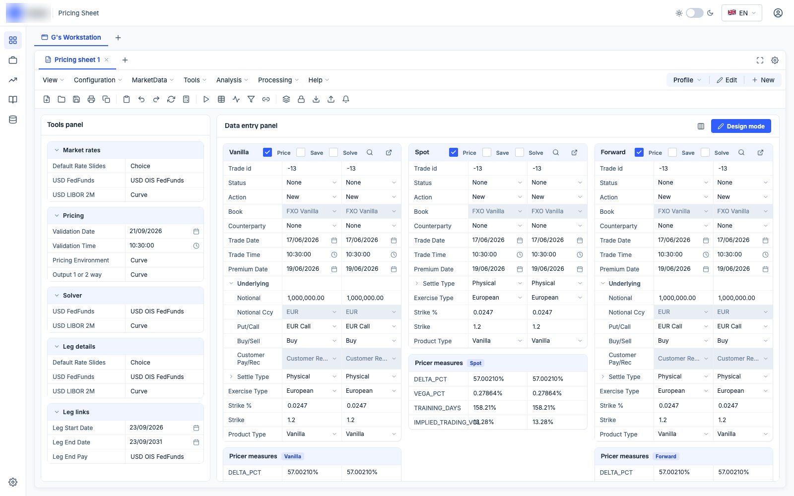Uncheck the Vanilla Price checkbox
This screenshot has width=794, height=496.
(x=267, y=153)
